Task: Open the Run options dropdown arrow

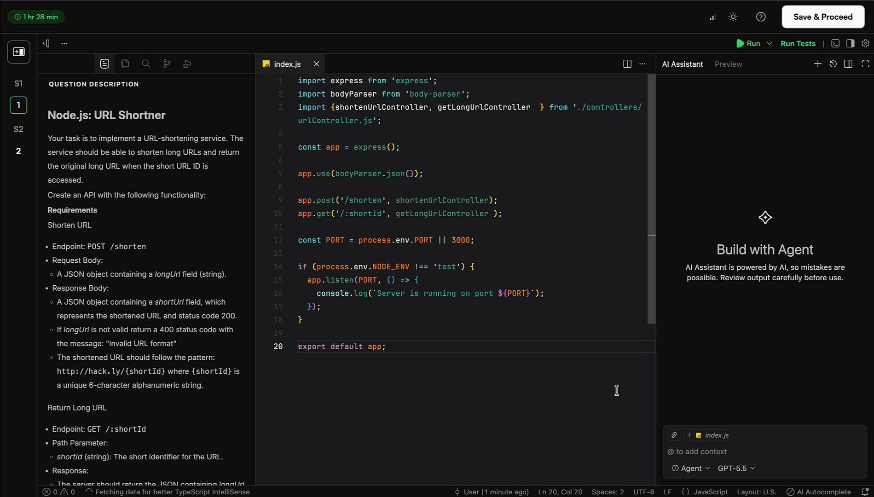Action: [x=769, y=43]
